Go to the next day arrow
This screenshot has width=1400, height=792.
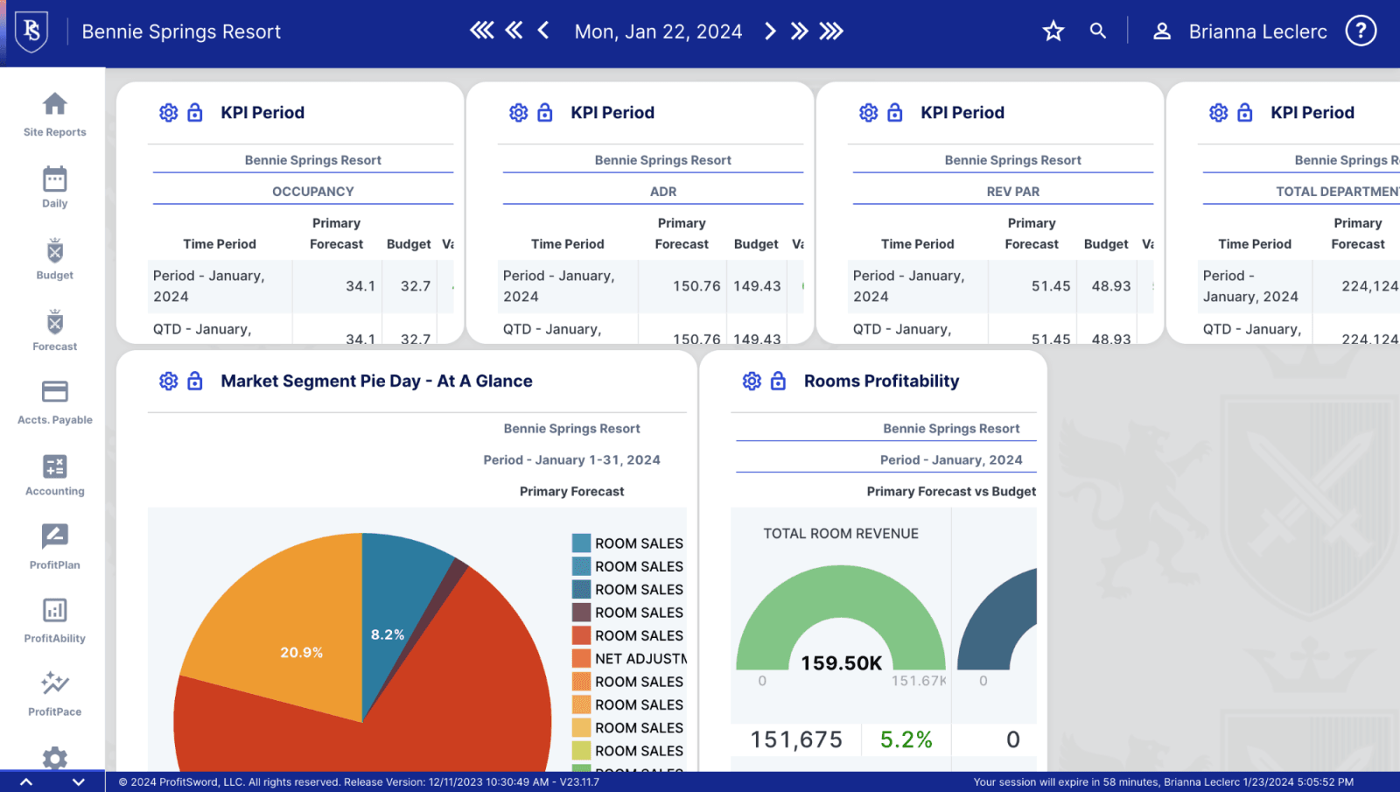(x=770, y=32)
